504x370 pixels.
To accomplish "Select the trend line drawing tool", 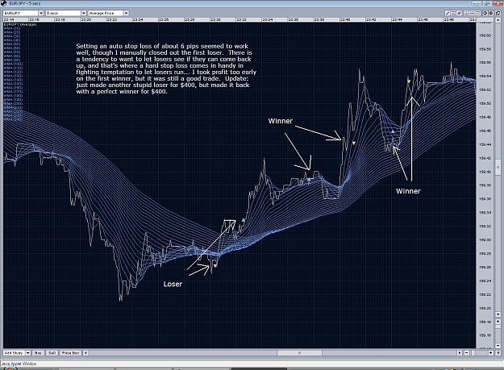I will click(x=448, y=13).
